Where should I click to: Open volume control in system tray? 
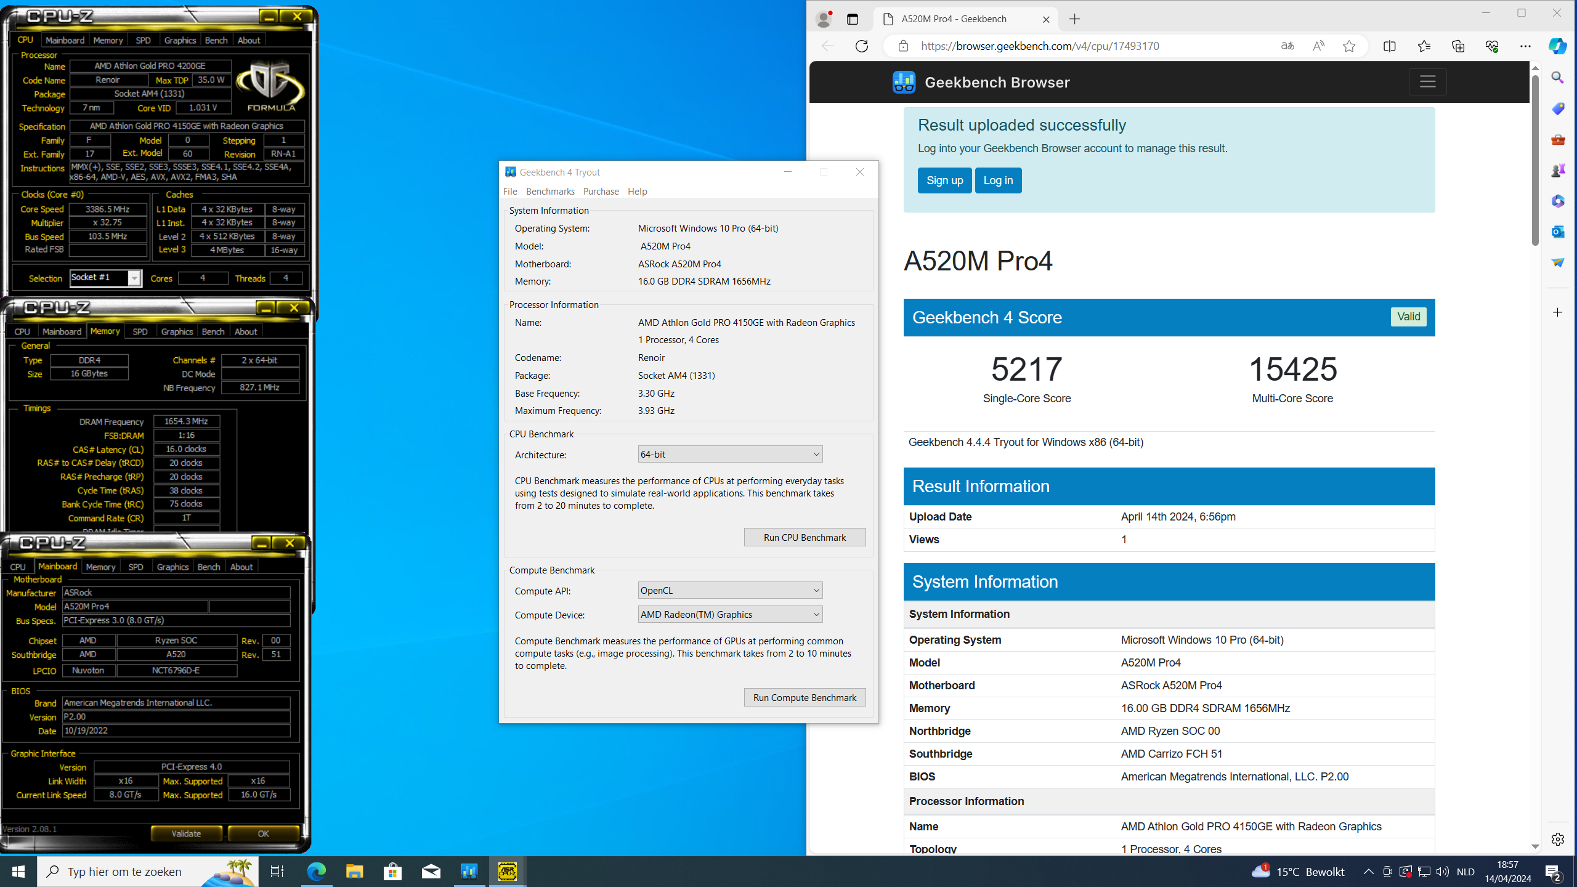[1442, 872]
